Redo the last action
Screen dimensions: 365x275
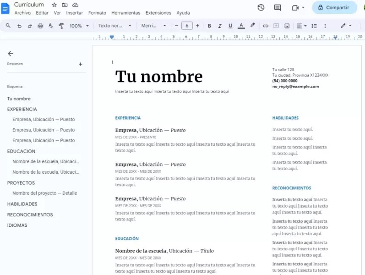[30, 26]
